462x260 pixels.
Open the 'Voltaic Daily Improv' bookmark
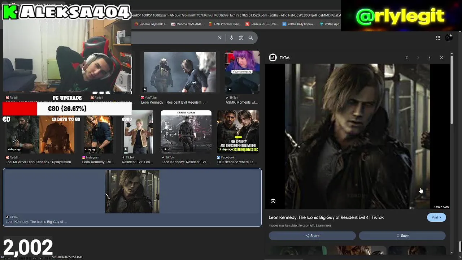(299, 24)
